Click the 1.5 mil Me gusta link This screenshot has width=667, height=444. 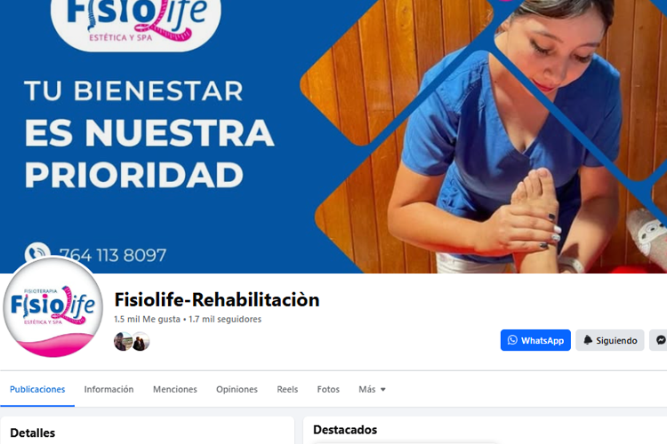[x=147, y=319]
